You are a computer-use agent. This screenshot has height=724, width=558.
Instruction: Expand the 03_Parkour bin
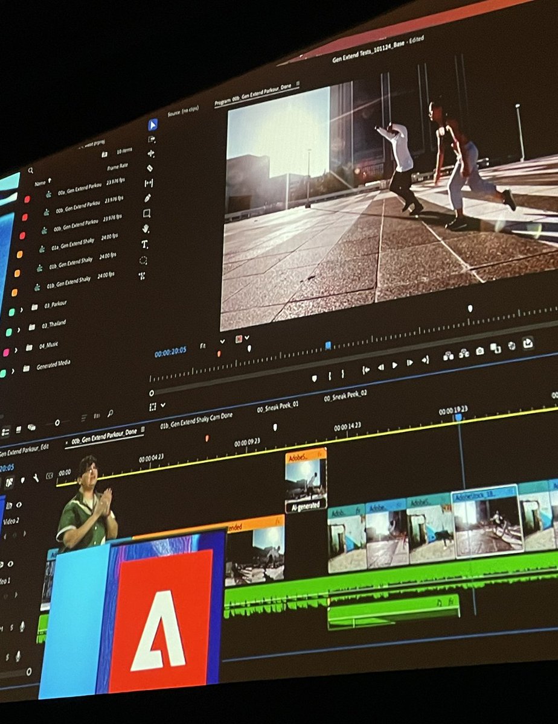22,309
